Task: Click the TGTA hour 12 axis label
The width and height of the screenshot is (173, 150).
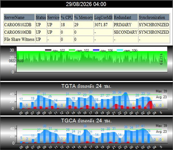Action: point(62,113)
